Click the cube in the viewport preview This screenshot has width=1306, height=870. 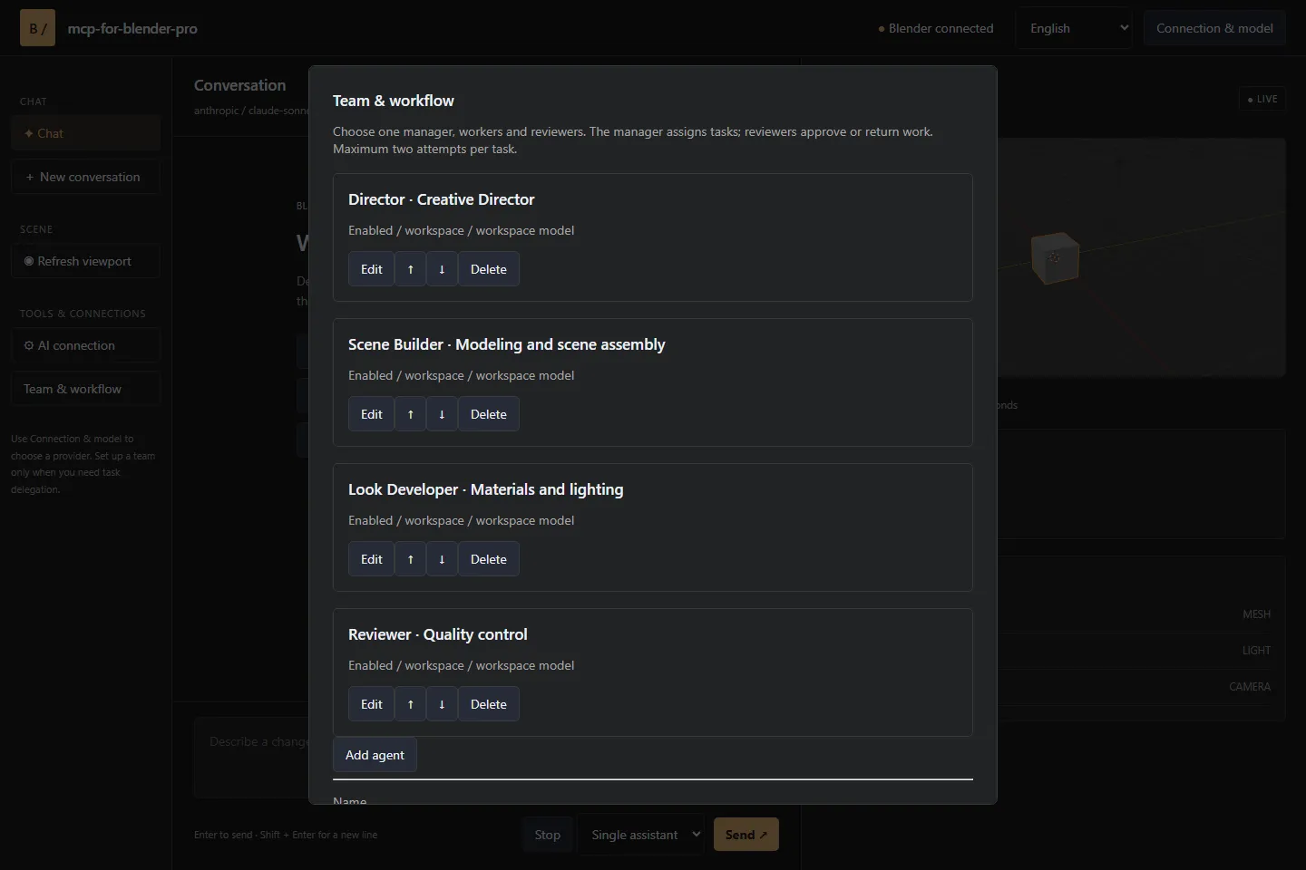(1055, 257)
